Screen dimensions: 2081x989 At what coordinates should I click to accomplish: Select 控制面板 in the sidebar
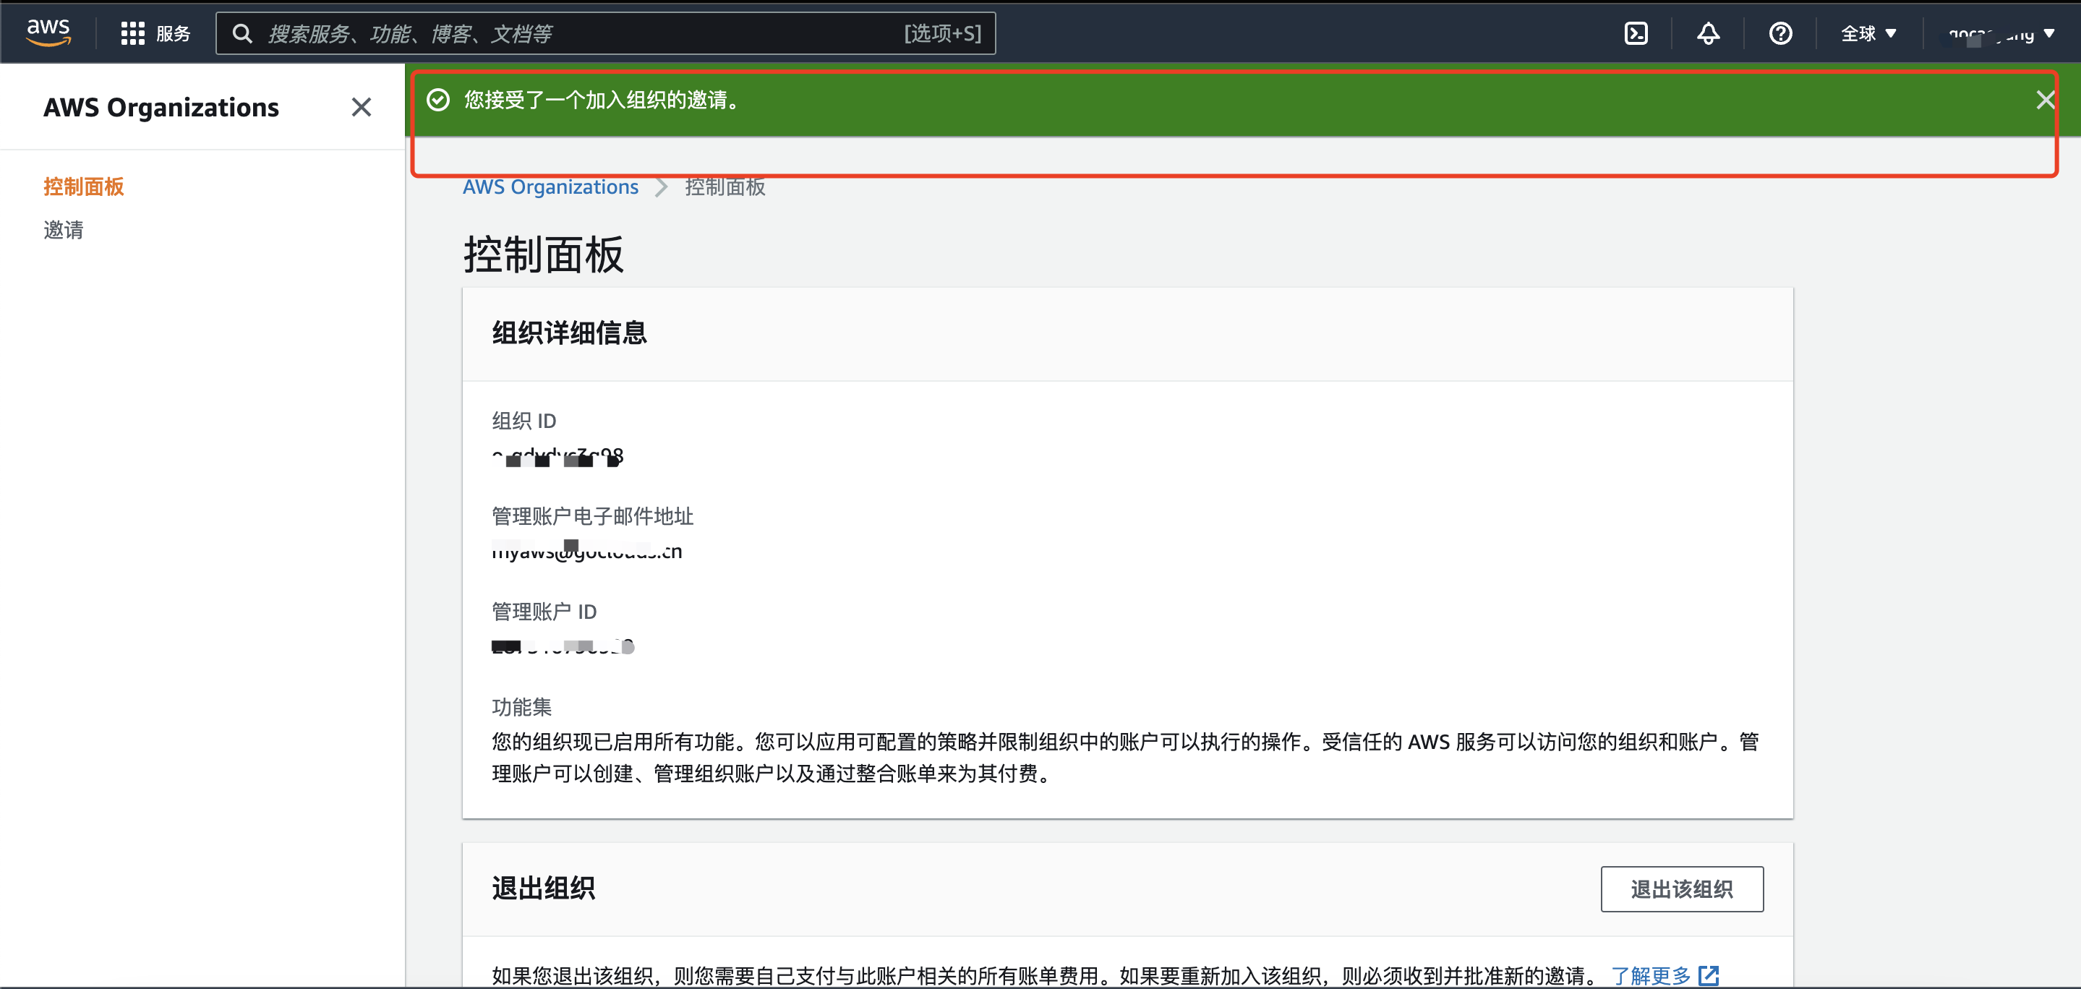[83, 187]
